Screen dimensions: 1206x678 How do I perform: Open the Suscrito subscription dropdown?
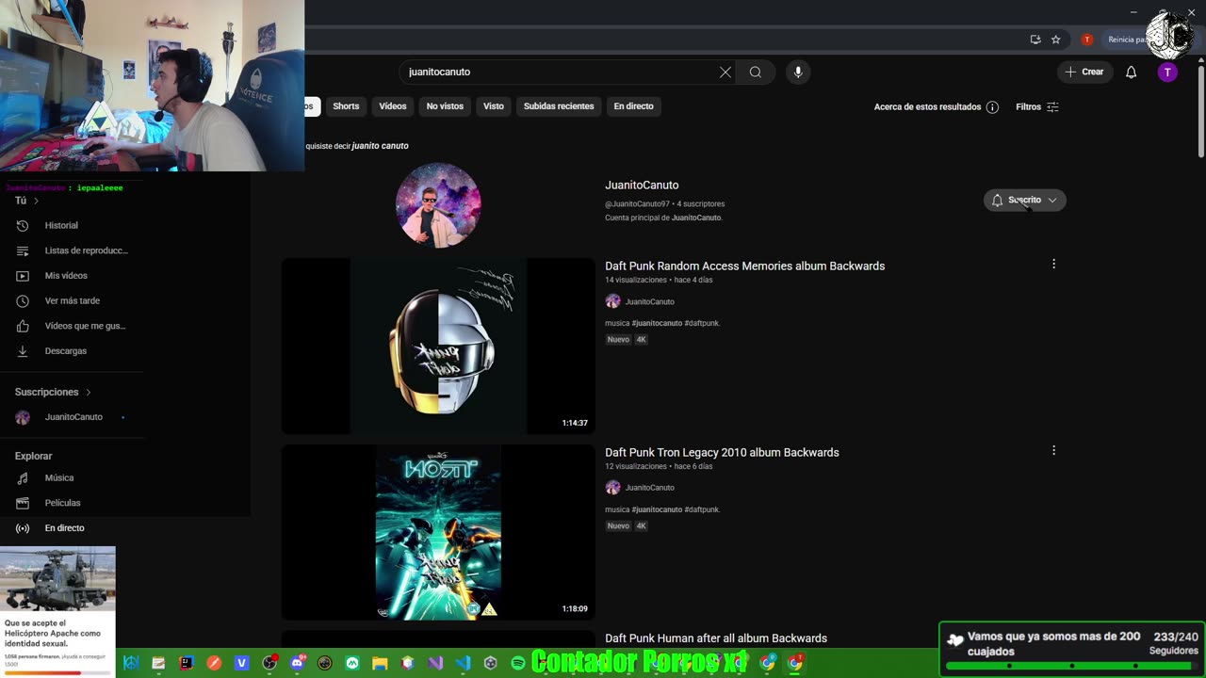click(x=1025, y=200)
